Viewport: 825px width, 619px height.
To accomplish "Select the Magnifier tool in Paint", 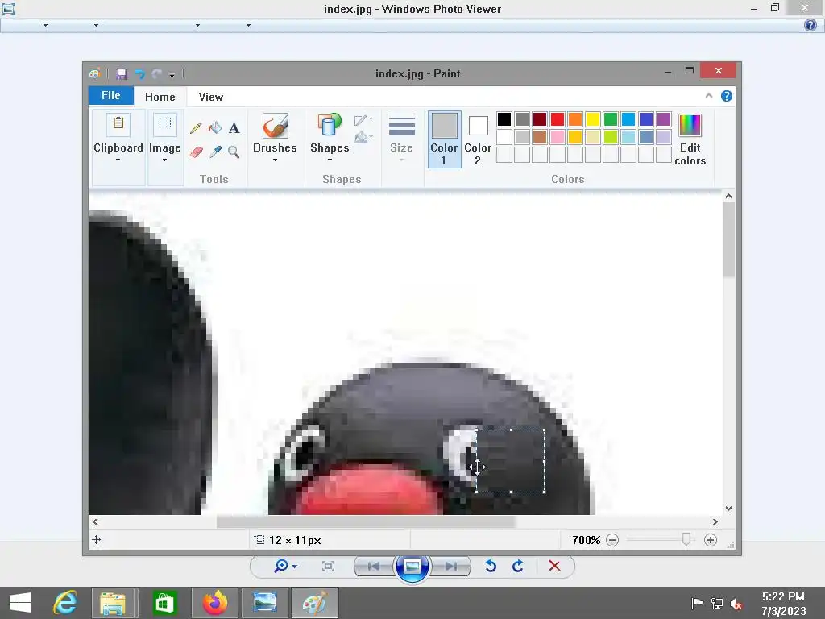I will (x=234, y=152).
